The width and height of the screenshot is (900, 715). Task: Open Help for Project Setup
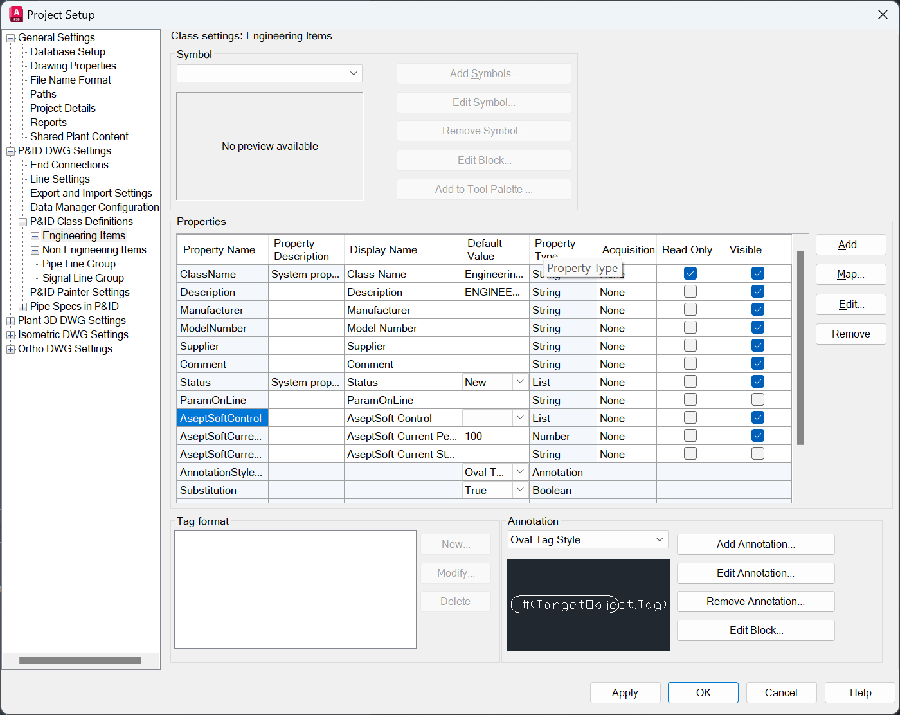pos(860,692)
